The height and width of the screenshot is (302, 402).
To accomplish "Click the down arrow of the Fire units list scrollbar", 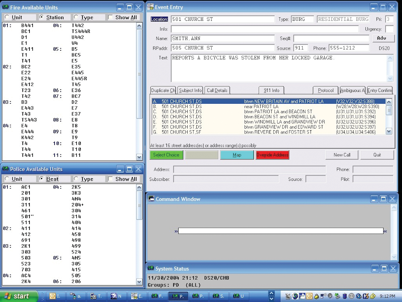I will 139,157.
